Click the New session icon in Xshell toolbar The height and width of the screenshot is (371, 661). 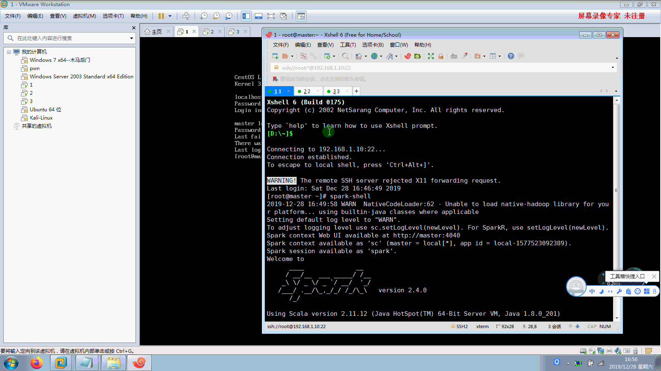(275, 56)
